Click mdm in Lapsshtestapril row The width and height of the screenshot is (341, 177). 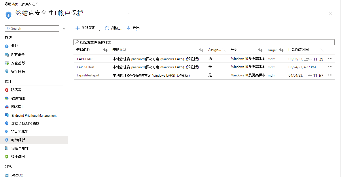coord(271,76)
